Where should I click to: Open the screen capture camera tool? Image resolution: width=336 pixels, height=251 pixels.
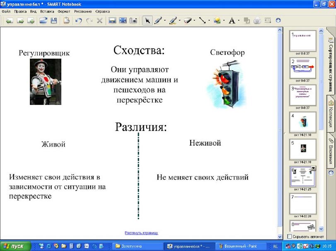point(133,20)
